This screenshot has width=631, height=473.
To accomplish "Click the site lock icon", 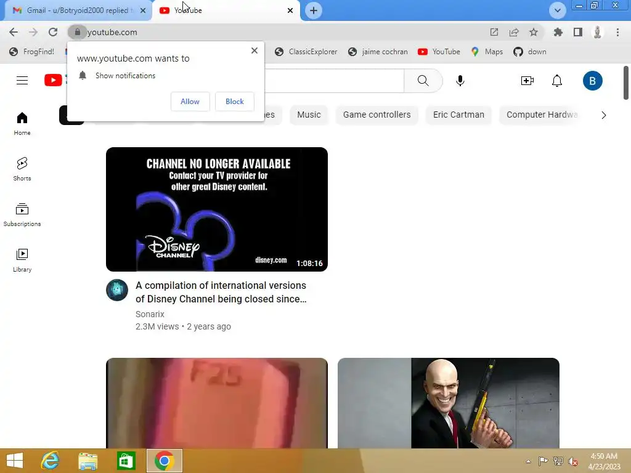I will pos(77,32).
